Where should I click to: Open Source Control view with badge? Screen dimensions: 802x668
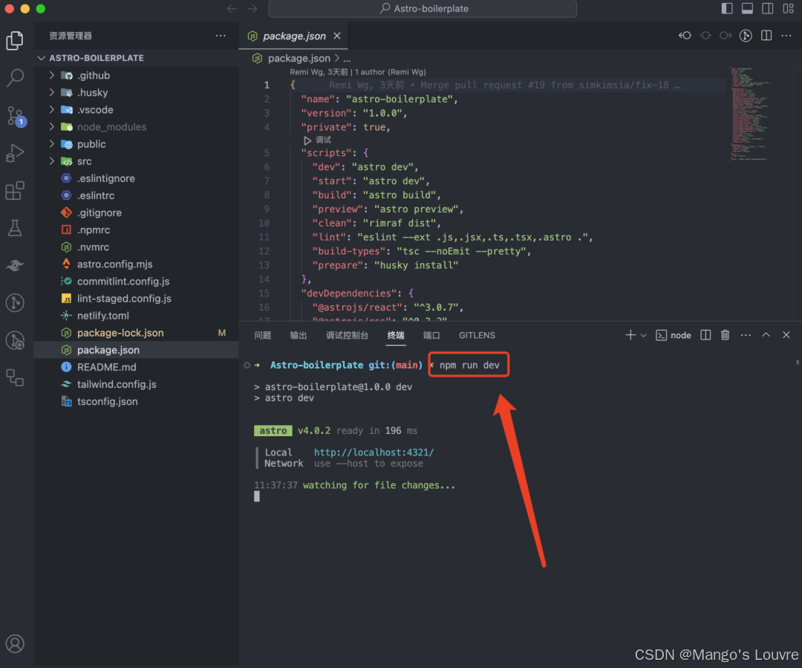tap(15, 116)
